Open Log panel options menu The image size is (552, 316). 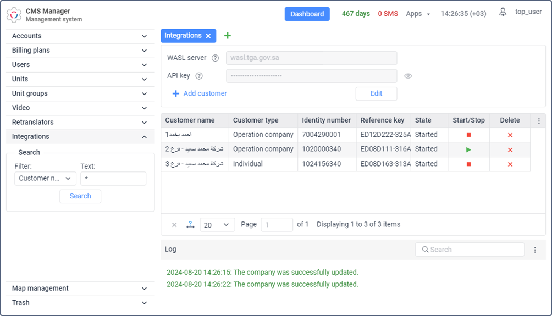pos(535,250)
